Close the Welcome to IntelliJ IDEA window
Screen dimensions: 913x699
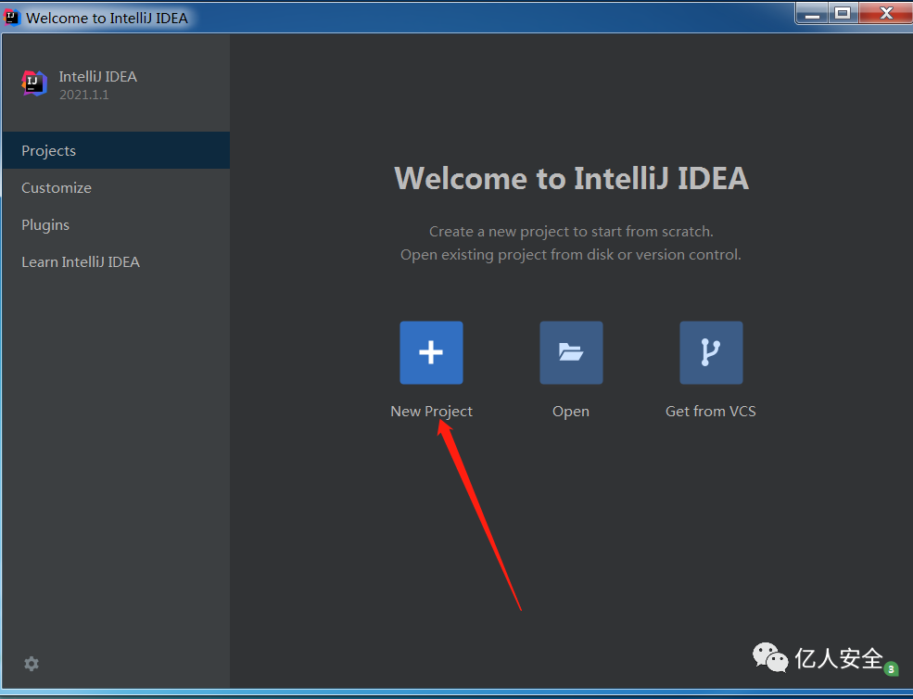[885, 13]
